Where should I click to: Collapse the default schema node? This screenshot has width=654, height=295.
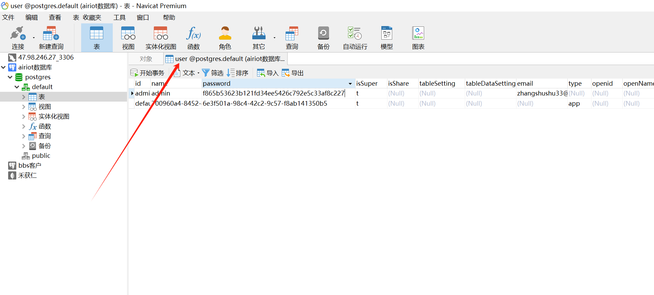click(x=17, y=87)
